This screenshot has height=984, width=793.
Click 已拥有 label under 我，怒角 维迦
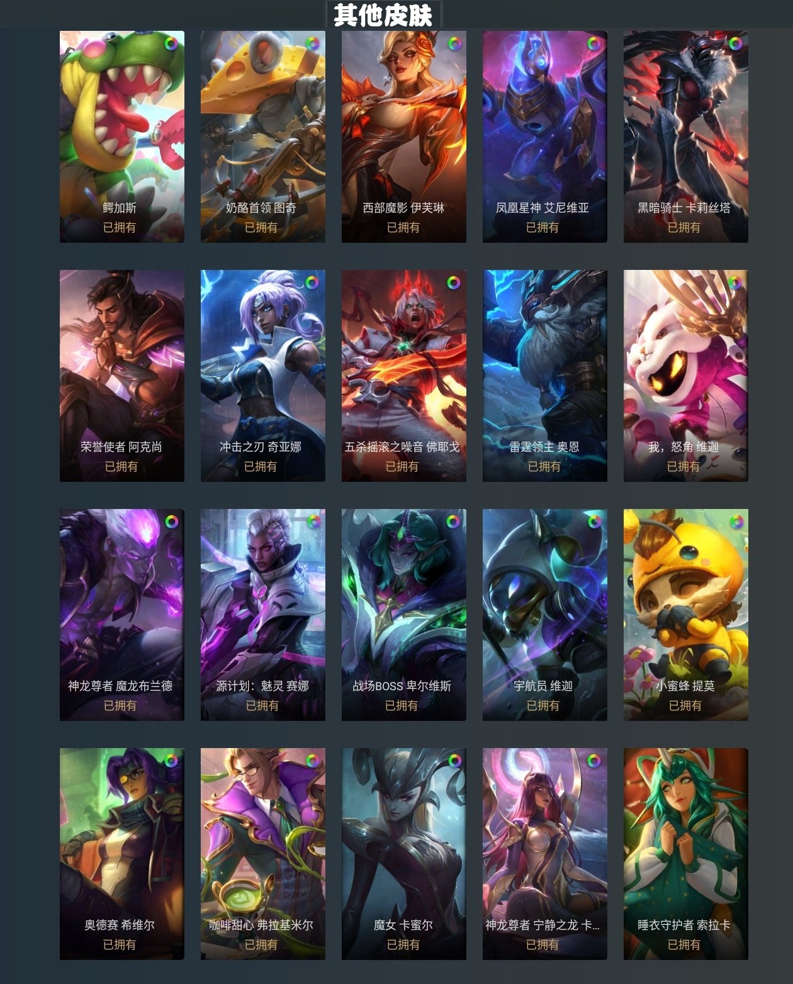pyautogui.click(x=683, y=466)
